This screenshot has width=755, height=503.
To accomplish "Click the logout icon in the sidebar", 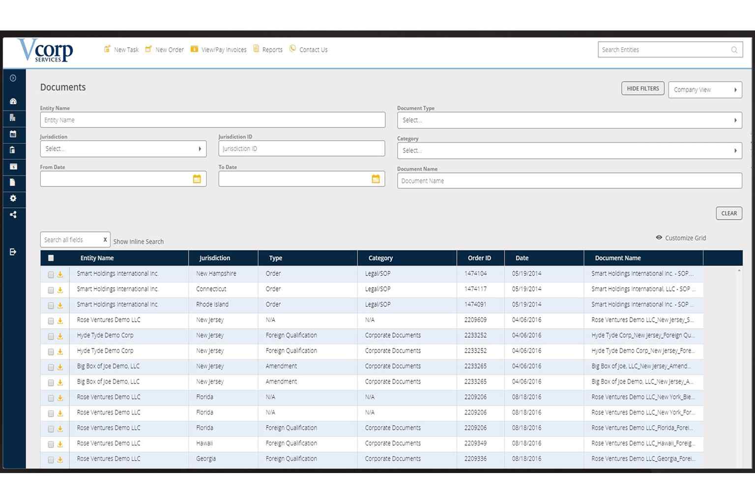I will 13,252.
